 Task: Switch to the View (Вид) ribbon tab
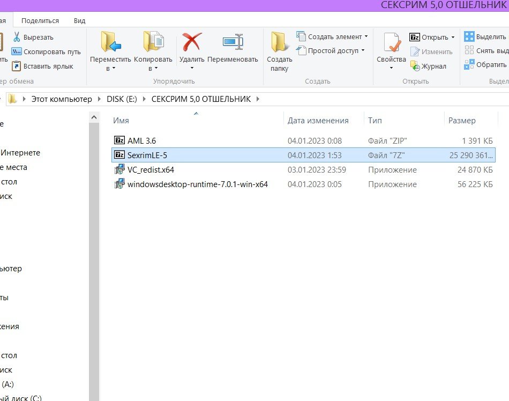coord(79,20)
